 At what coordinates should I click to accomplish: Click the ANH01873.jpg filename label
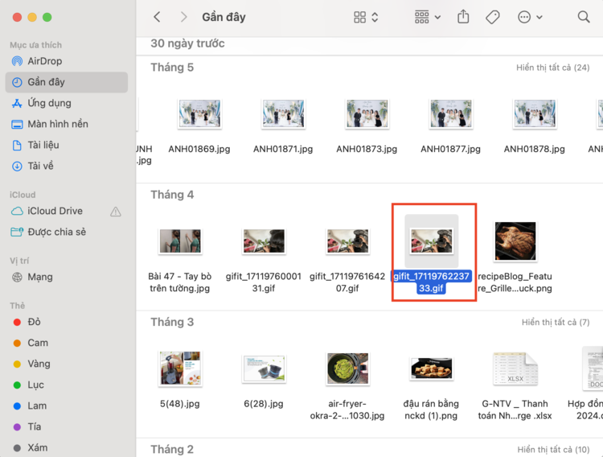pyautogui.click(x=367, y=149)
